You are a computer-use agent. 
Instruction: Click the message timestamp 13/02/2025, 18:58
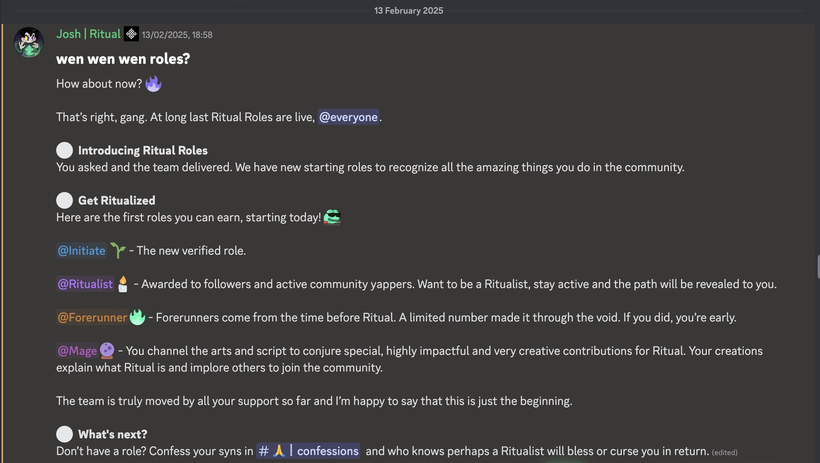pyautogui.click(x=177, y=35)
